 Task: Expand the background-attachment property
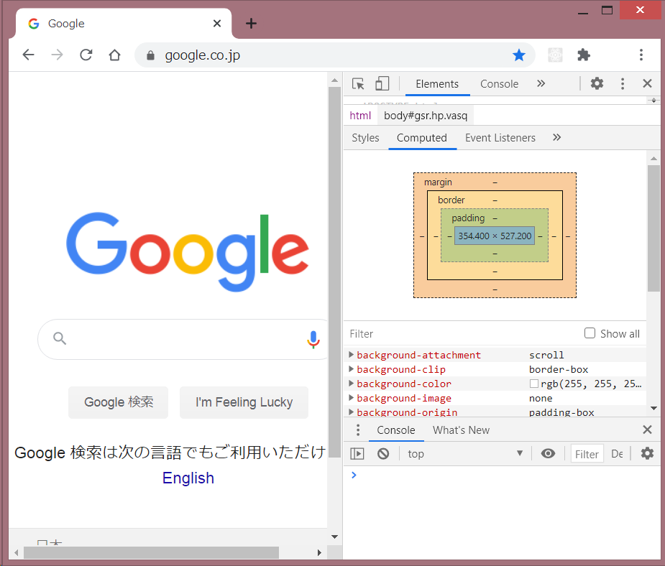click(351, 355)
